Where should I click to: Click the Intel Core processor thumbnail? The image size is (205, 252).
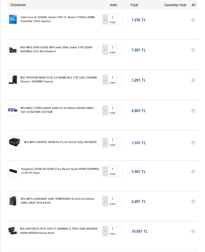tap(13, 19)
